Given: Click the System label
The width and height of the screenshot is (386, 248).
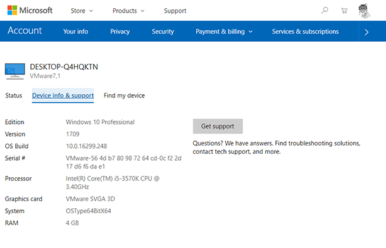Looking at the screenshot, I should coord(15,211).
